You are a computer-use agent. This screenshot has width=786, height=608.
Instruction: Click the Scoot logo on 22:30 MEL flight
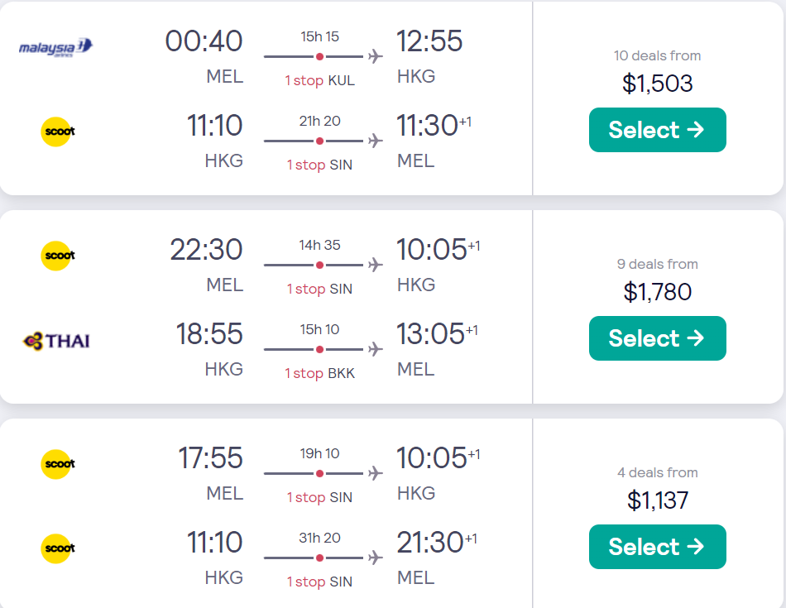pyautogui.click(x=58, y=256)
